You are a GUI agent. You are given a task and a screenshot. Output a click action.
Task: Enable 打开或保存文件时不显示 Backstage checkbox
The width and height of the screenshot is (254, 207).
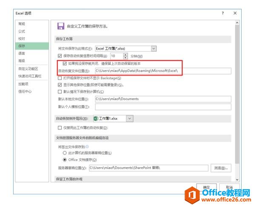coord(60,78)
